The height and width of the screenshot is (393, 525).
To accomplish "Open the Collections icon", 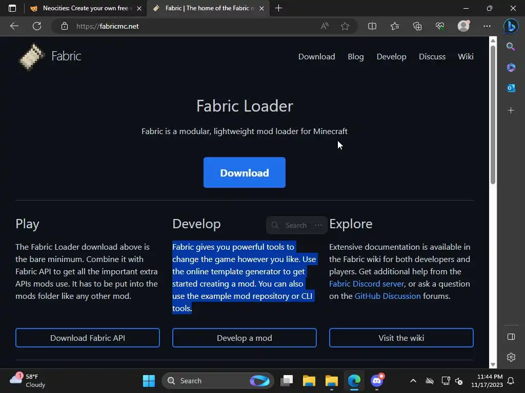I will [x=417, y=26].
